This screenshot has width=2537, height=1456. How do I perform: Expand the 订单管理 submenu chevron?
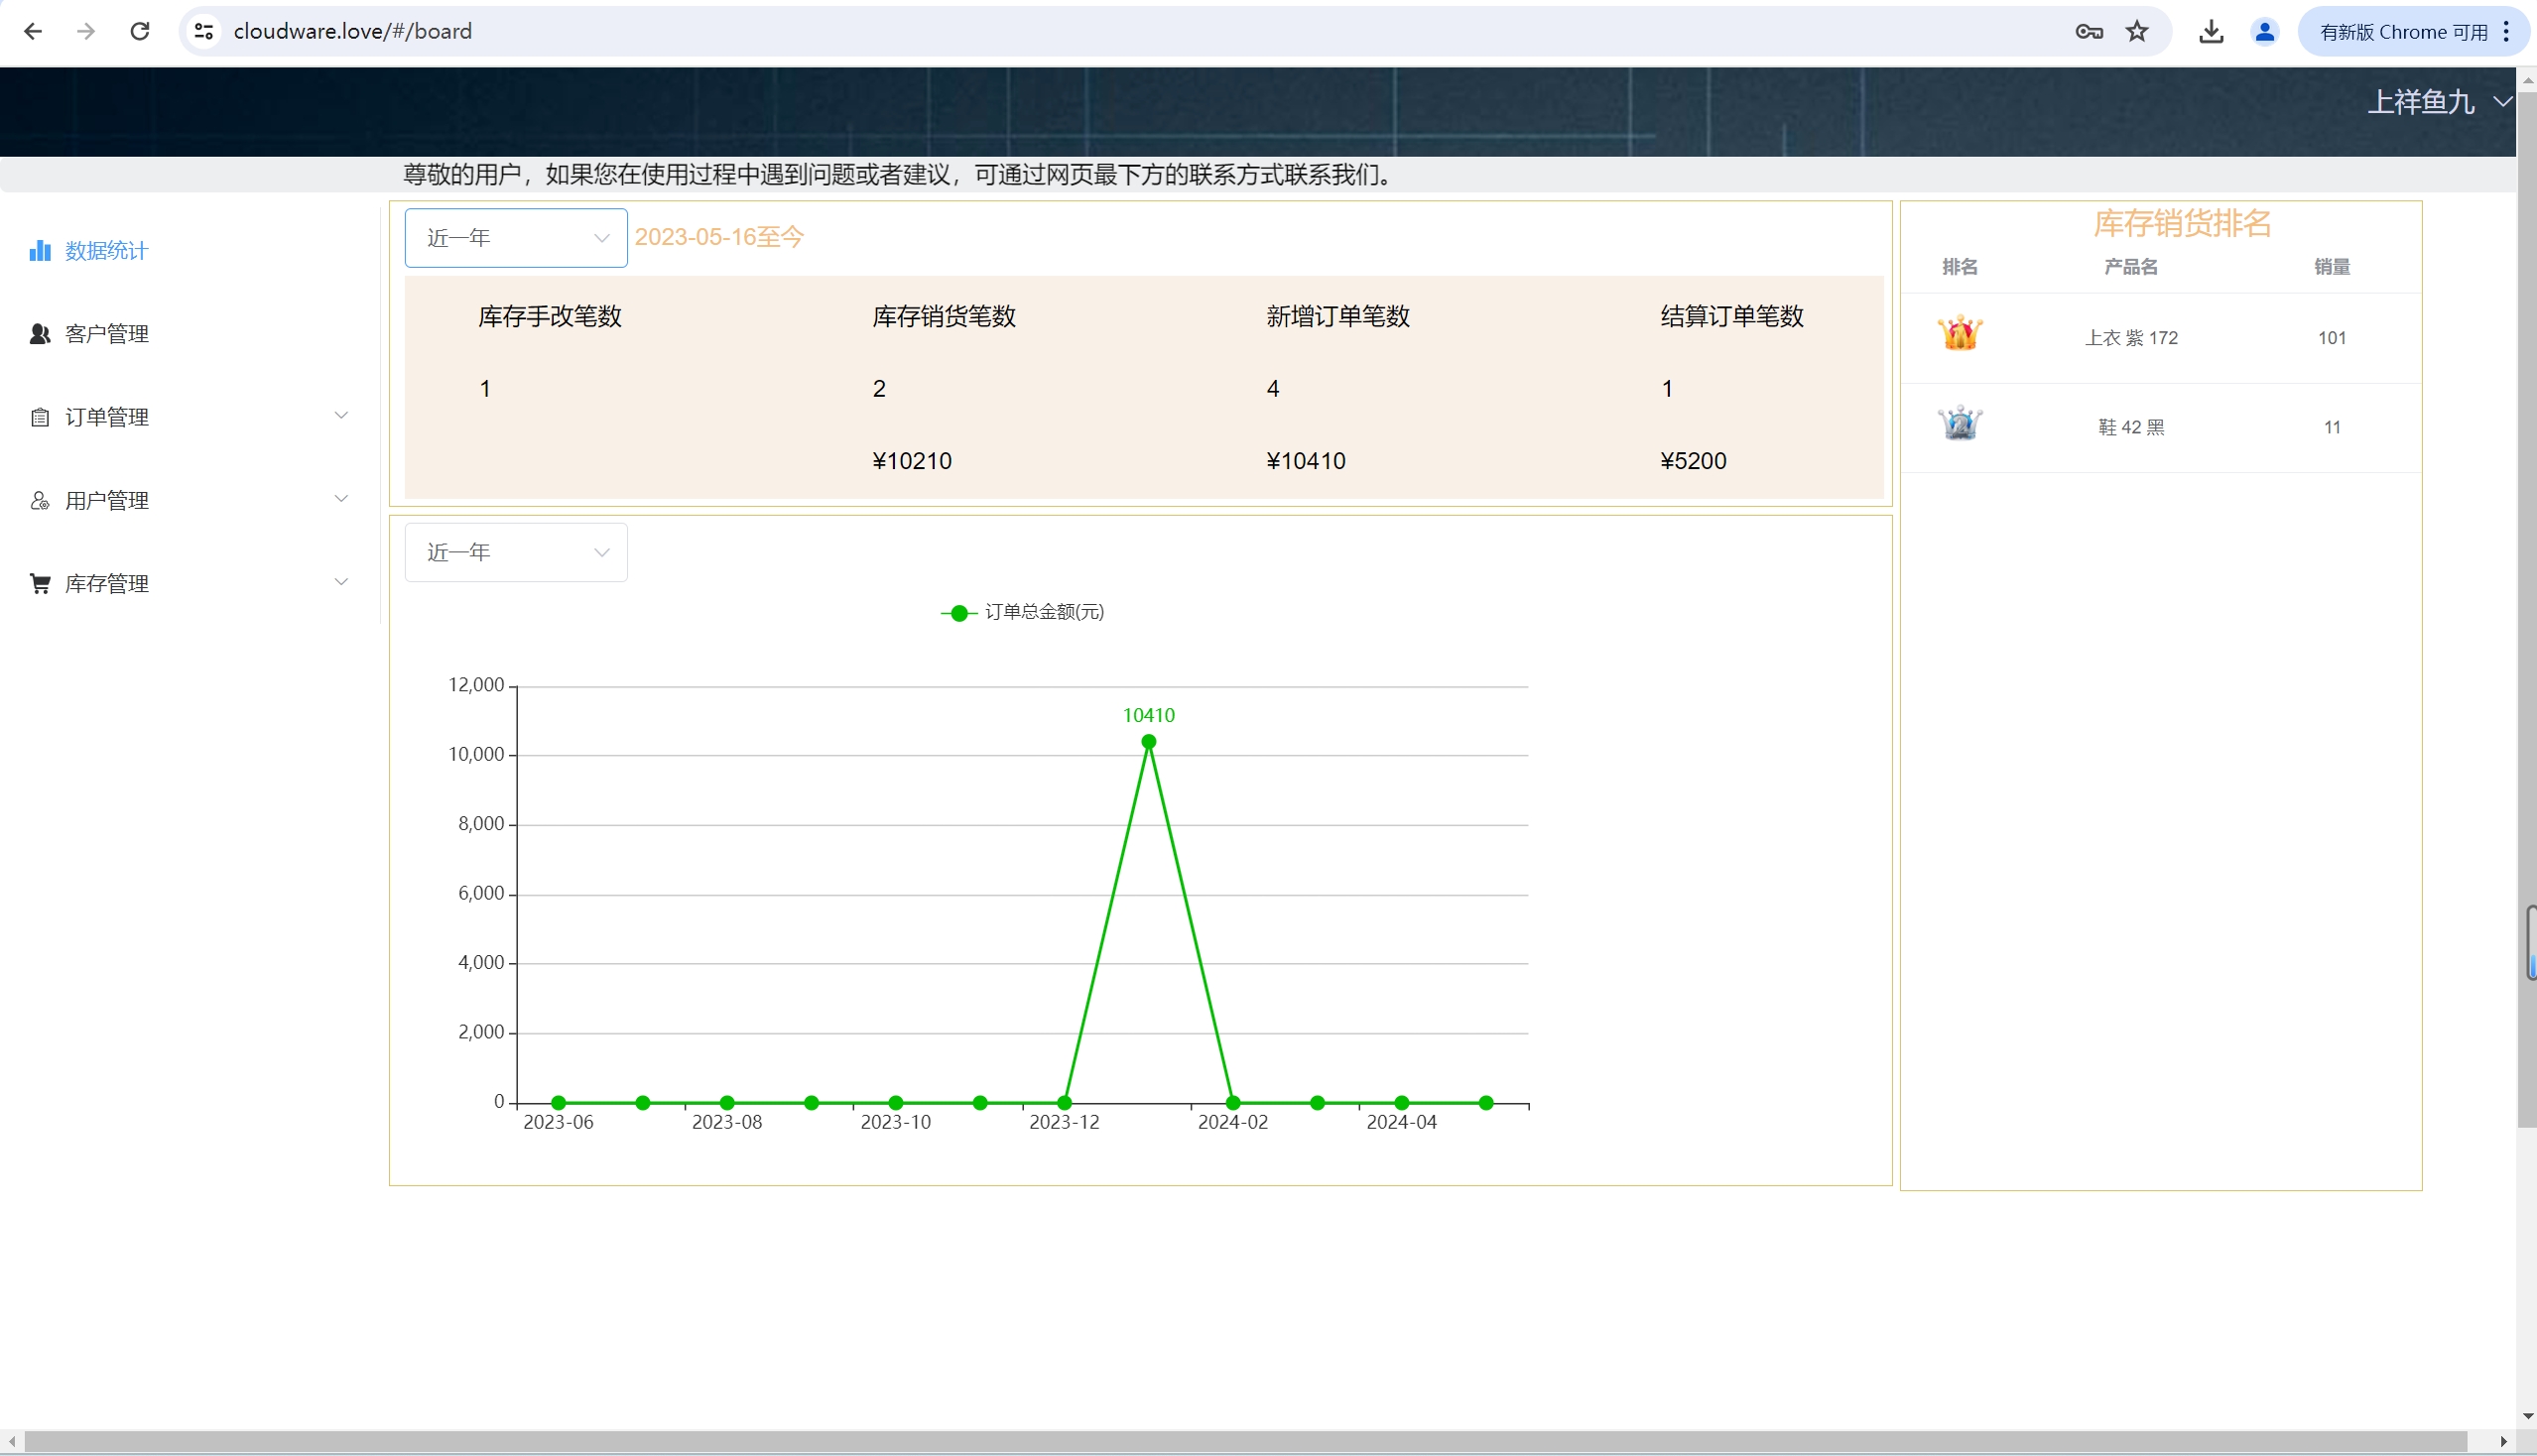coord(340,415)
